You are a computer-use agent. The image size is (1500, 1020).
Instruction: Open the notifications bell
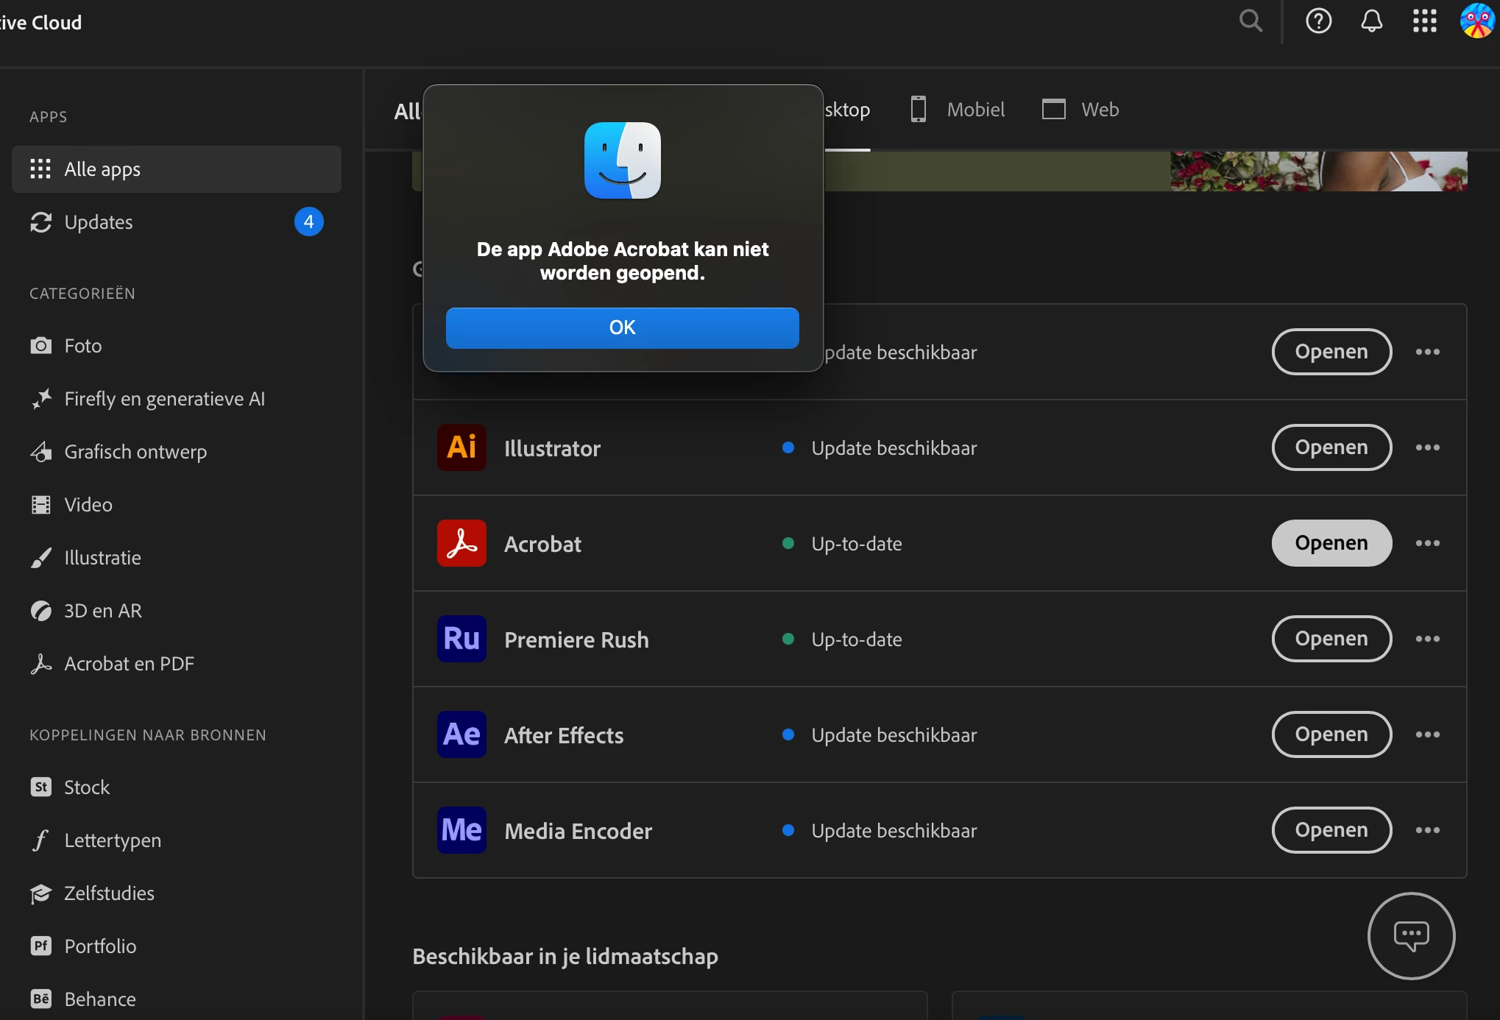coord(1371,21)
